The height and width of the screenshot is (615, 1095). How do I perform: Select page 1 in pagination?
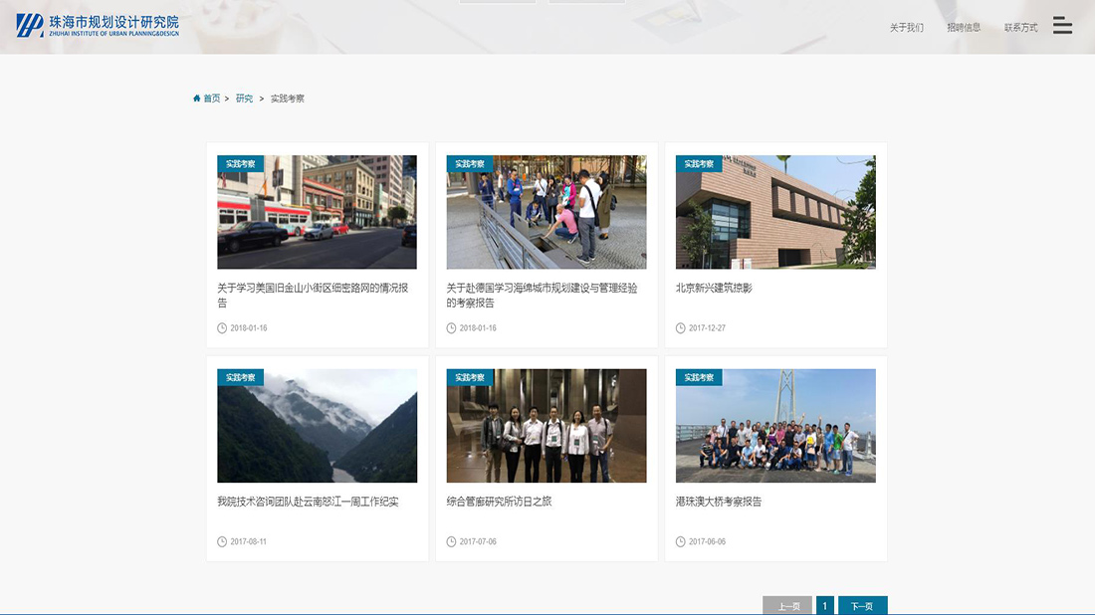[825, 605]
